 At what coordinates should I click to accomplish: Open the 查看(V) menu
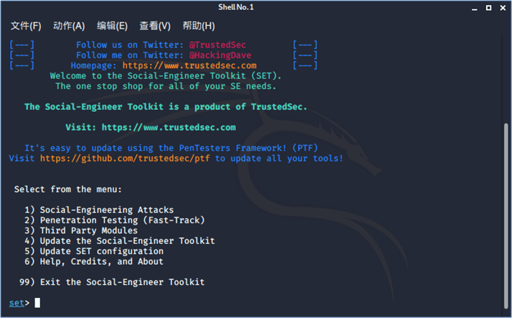pyautogui.click(x=155, y=26)
